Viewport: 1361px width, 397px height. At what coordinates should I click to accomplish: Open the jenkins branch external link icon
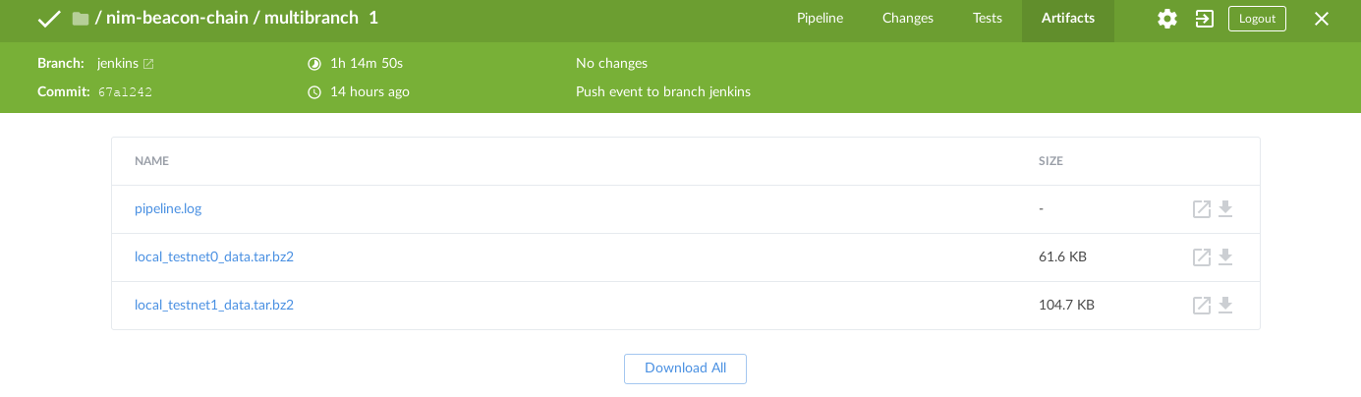click(148, 64)
